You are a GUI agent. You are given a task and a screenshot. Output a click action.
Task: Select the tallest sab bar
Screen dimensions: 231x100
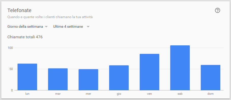coord(180,68)
